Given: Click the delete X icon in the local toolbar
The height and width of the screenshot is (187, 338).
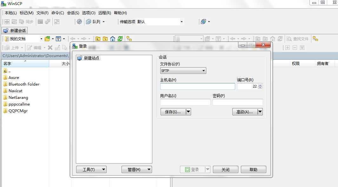Looking at the screenshot, I should 50,48.
